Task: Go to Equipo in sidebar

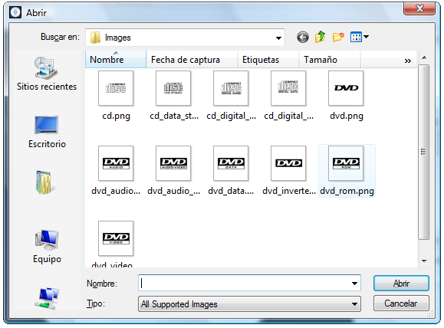Action: click(47, 247)
